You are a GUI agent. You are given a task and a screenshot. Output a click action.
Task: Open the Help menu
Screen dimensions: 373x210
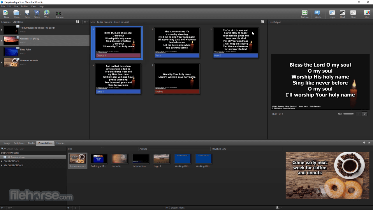[x=41, y=6]
